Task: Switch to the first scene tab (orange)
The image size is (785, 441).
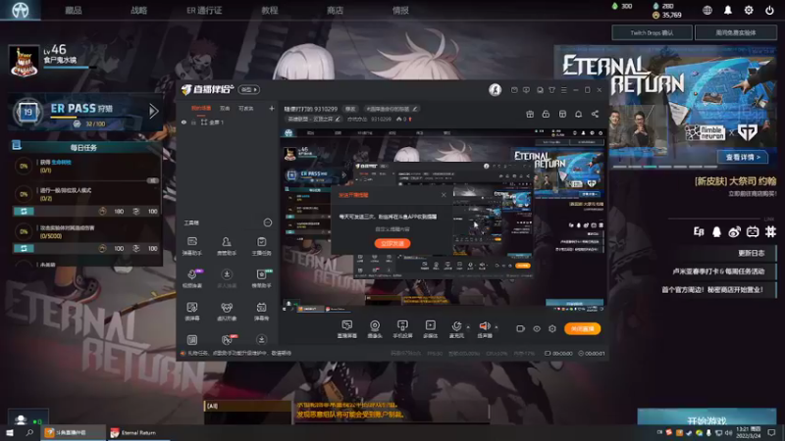Action: click(x=201, y=108)
